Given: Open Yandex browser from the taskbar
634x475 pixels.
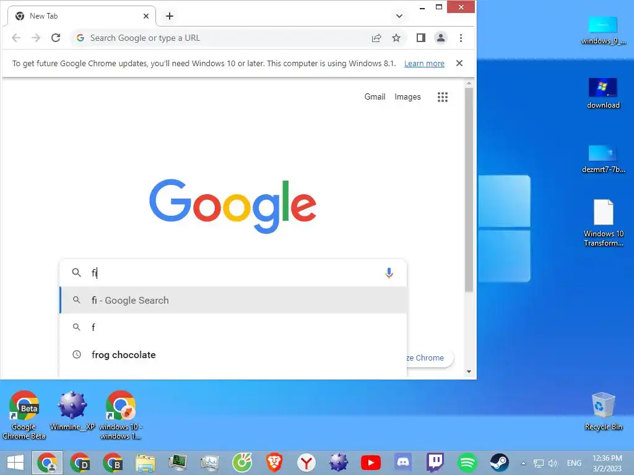Looking at the screenshot, I should 306,463.
